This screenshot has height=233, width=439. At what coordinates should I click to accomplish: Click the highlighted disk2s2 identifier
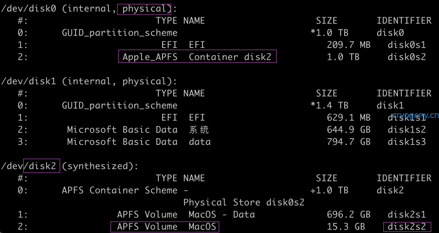coord(406,227)
